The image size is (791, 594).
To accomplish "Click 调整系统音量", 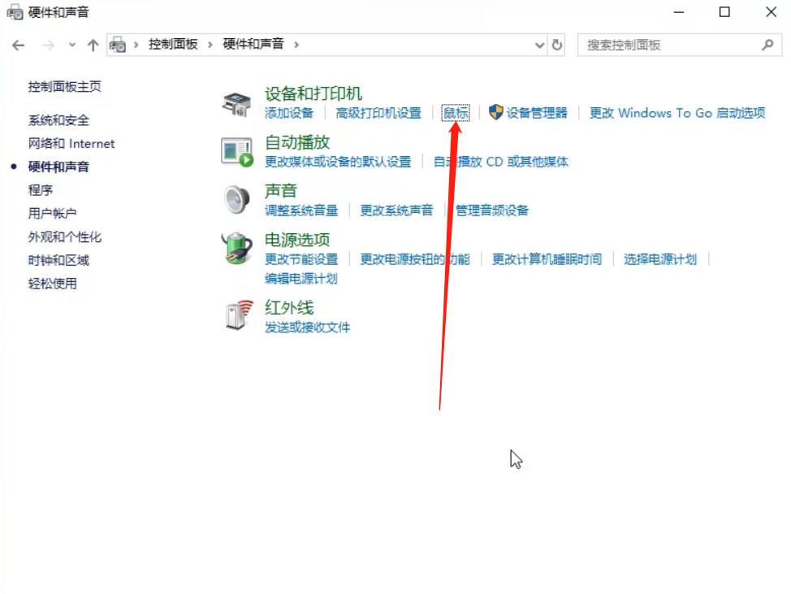I will pos(301,210).
